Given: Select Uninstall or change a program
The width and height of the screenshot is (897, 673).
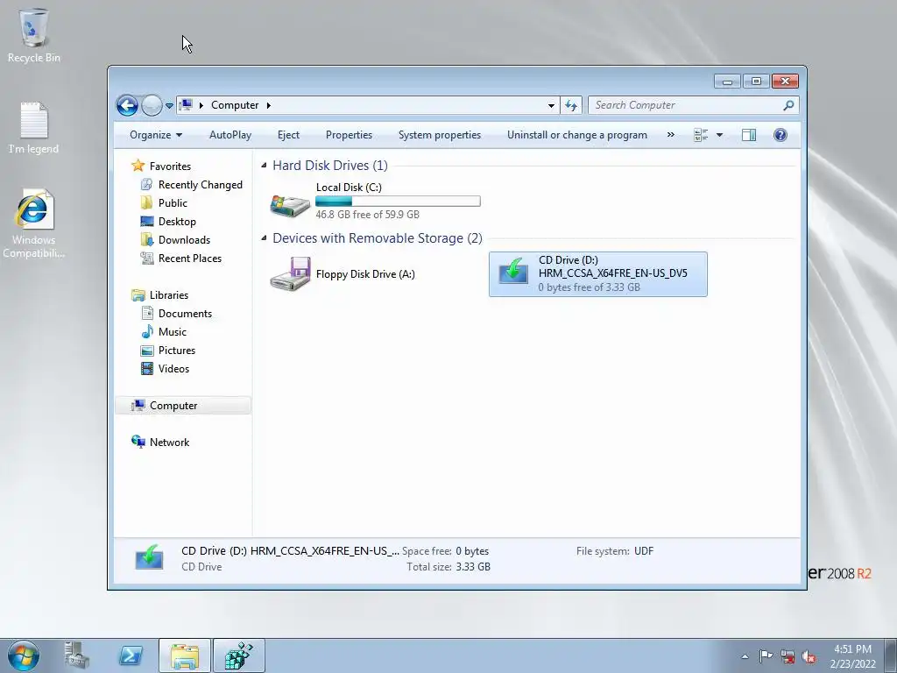Looking at the screenshot, I should (577, 135).
